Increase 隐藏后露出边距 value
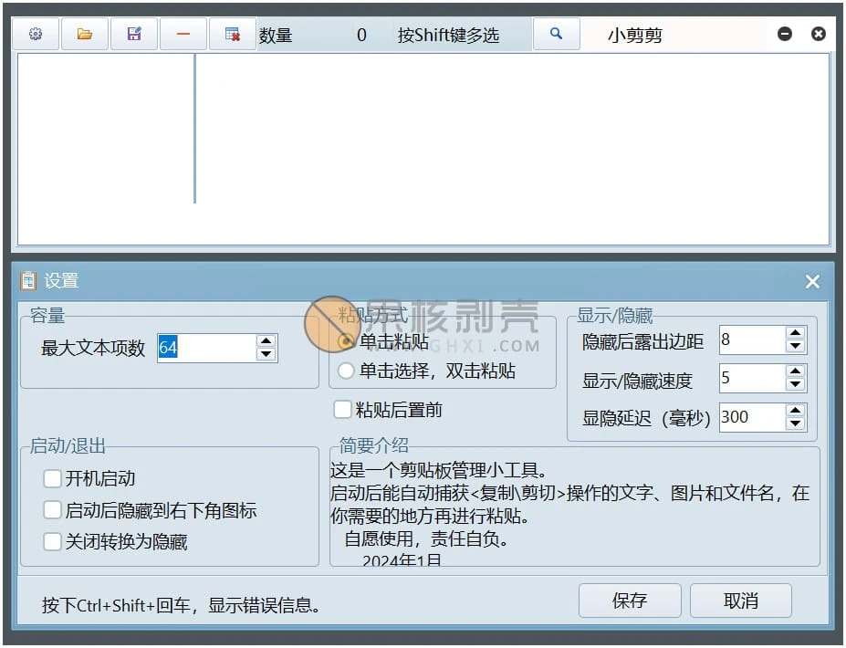Image resolution: width=846 pixels, height=648 pixels. click(795, 333)
